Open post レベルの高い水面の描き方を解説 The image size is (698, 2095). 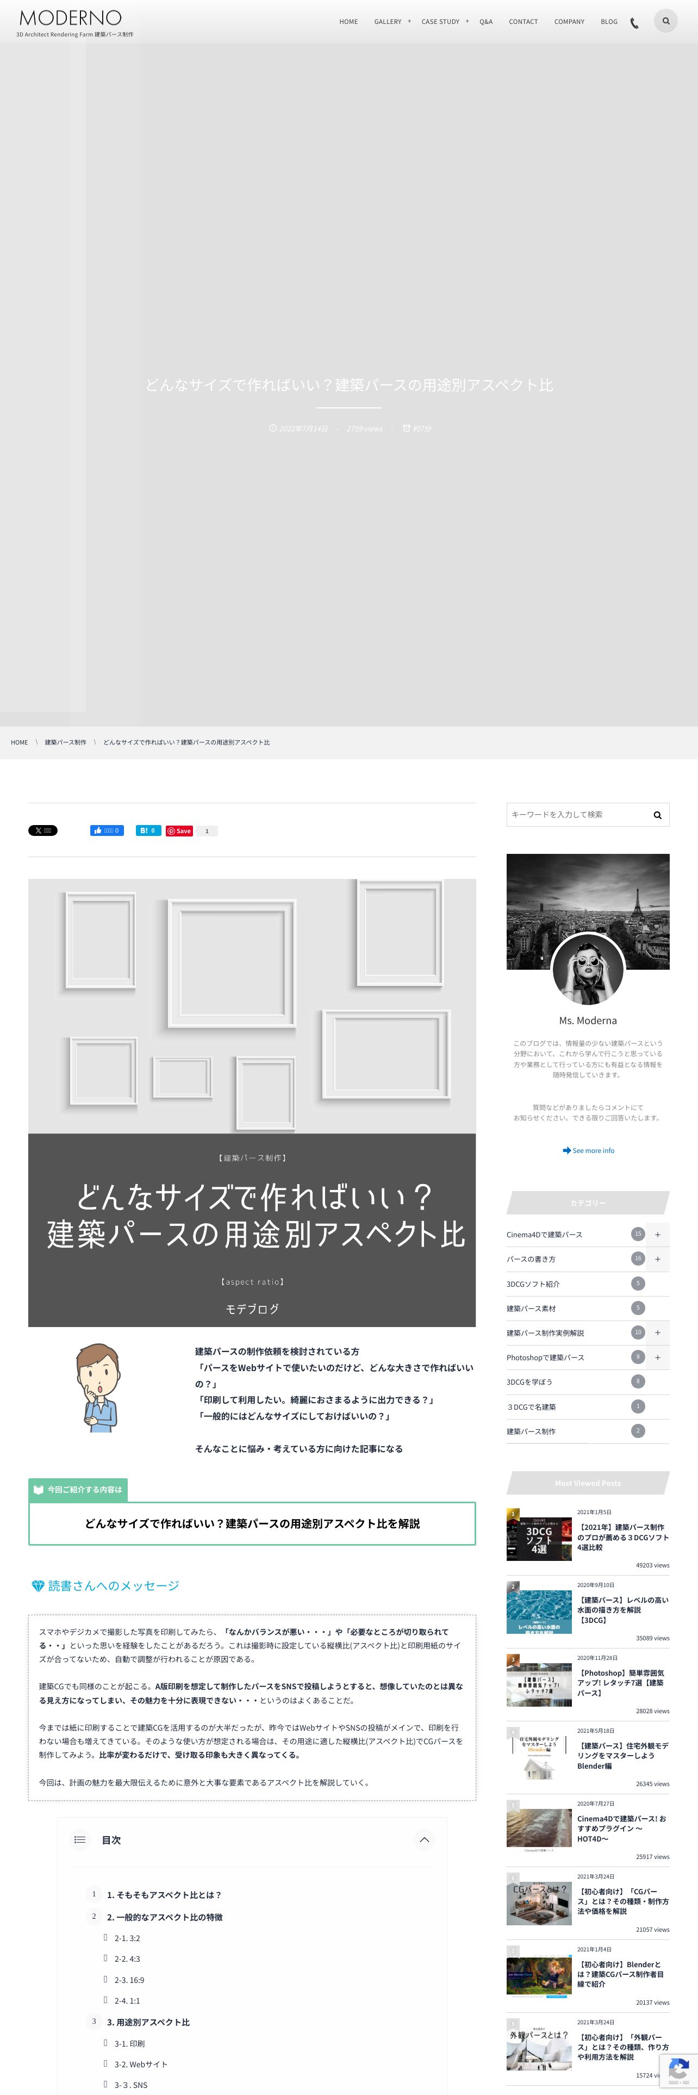622,1609
